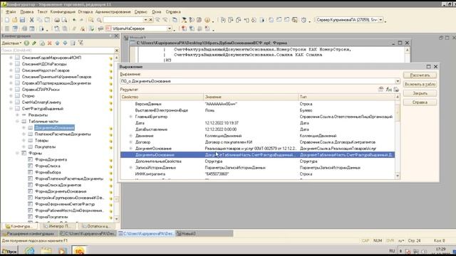Click the red Delete X in the Конфигурация panel
The height and width of the screenshot is (256, 456).
click(49, 43)
